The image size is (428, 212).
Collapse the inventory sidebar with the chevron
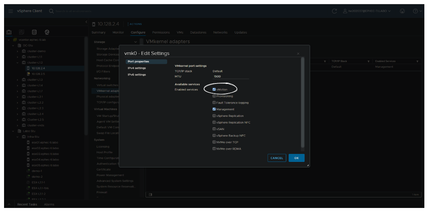(x=86, y=22)
